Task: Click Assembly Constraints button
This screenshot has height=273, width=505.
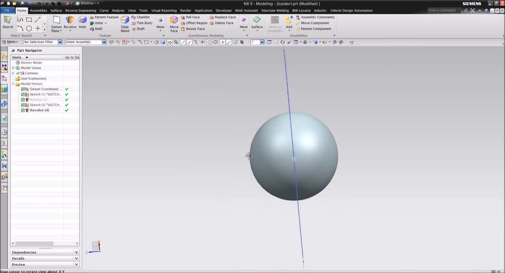Action: 315,17
